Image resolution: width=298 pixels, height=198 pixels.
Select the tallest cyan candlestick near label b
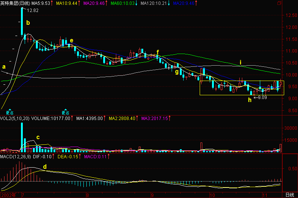(22, 21)
